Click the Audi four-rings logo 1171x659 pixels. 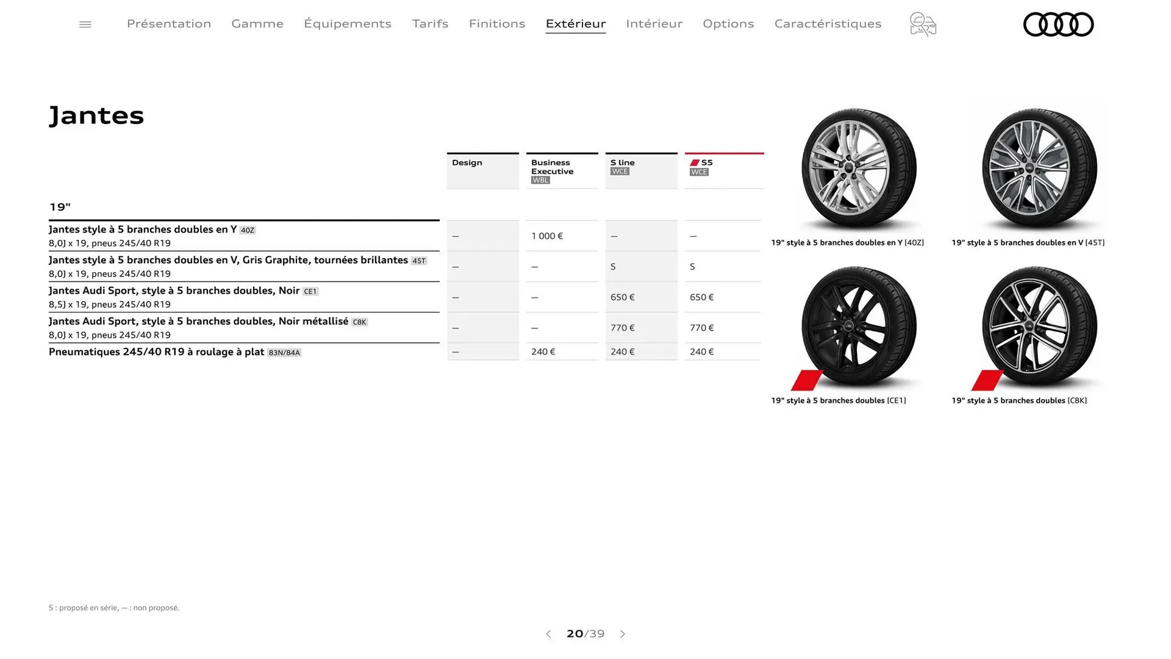[1059, 24]
